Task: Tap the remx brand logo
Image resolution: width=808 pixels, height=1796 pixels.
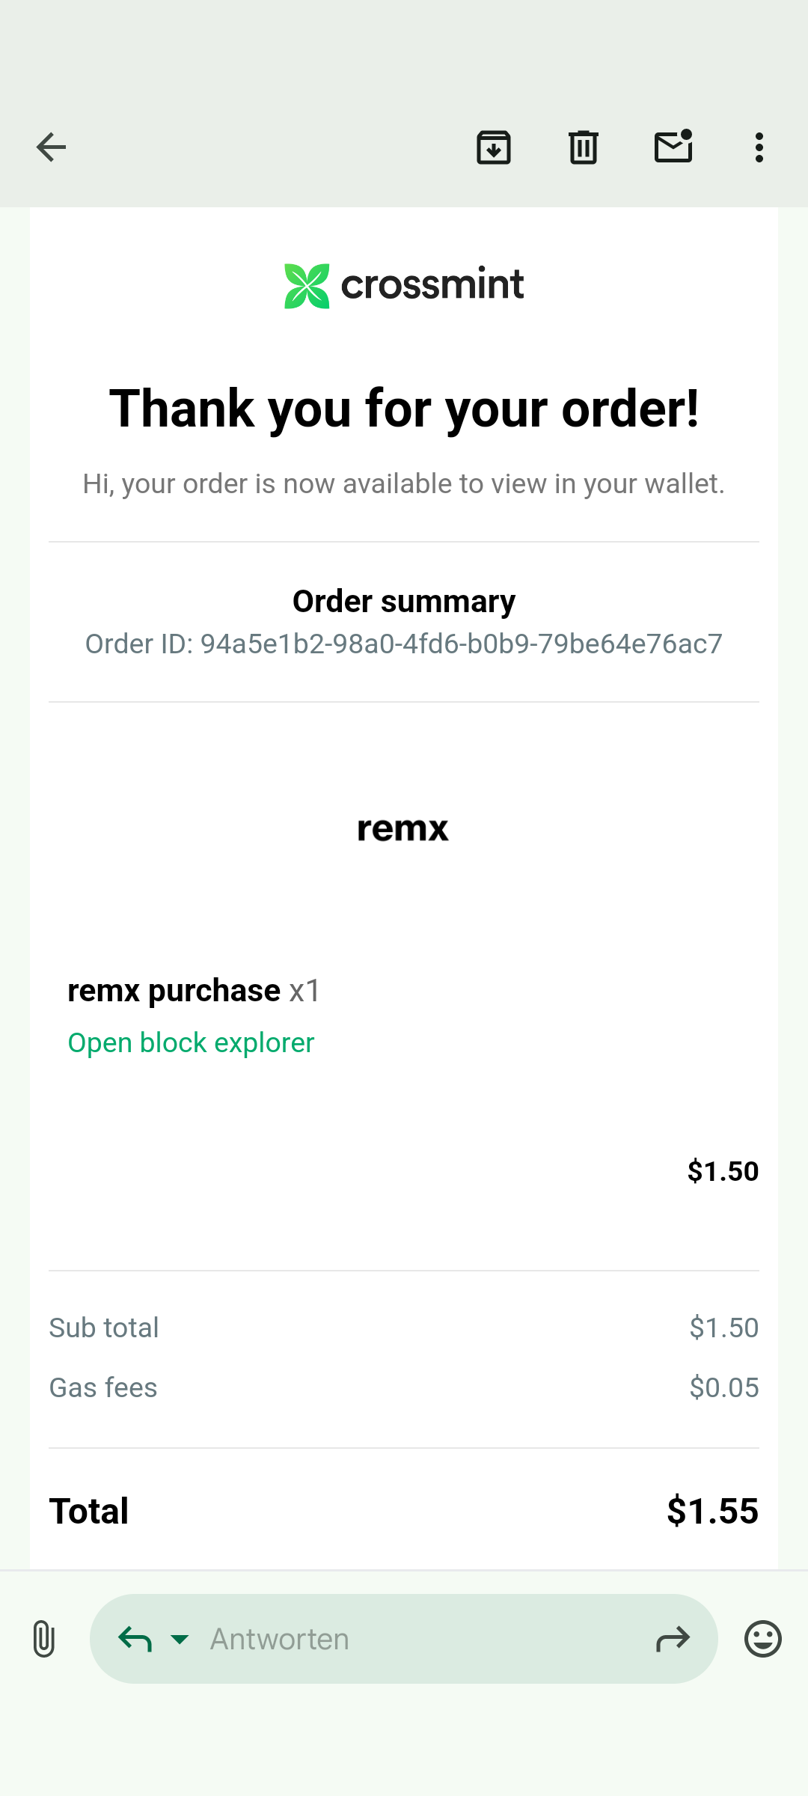Action: click(403, 828)
